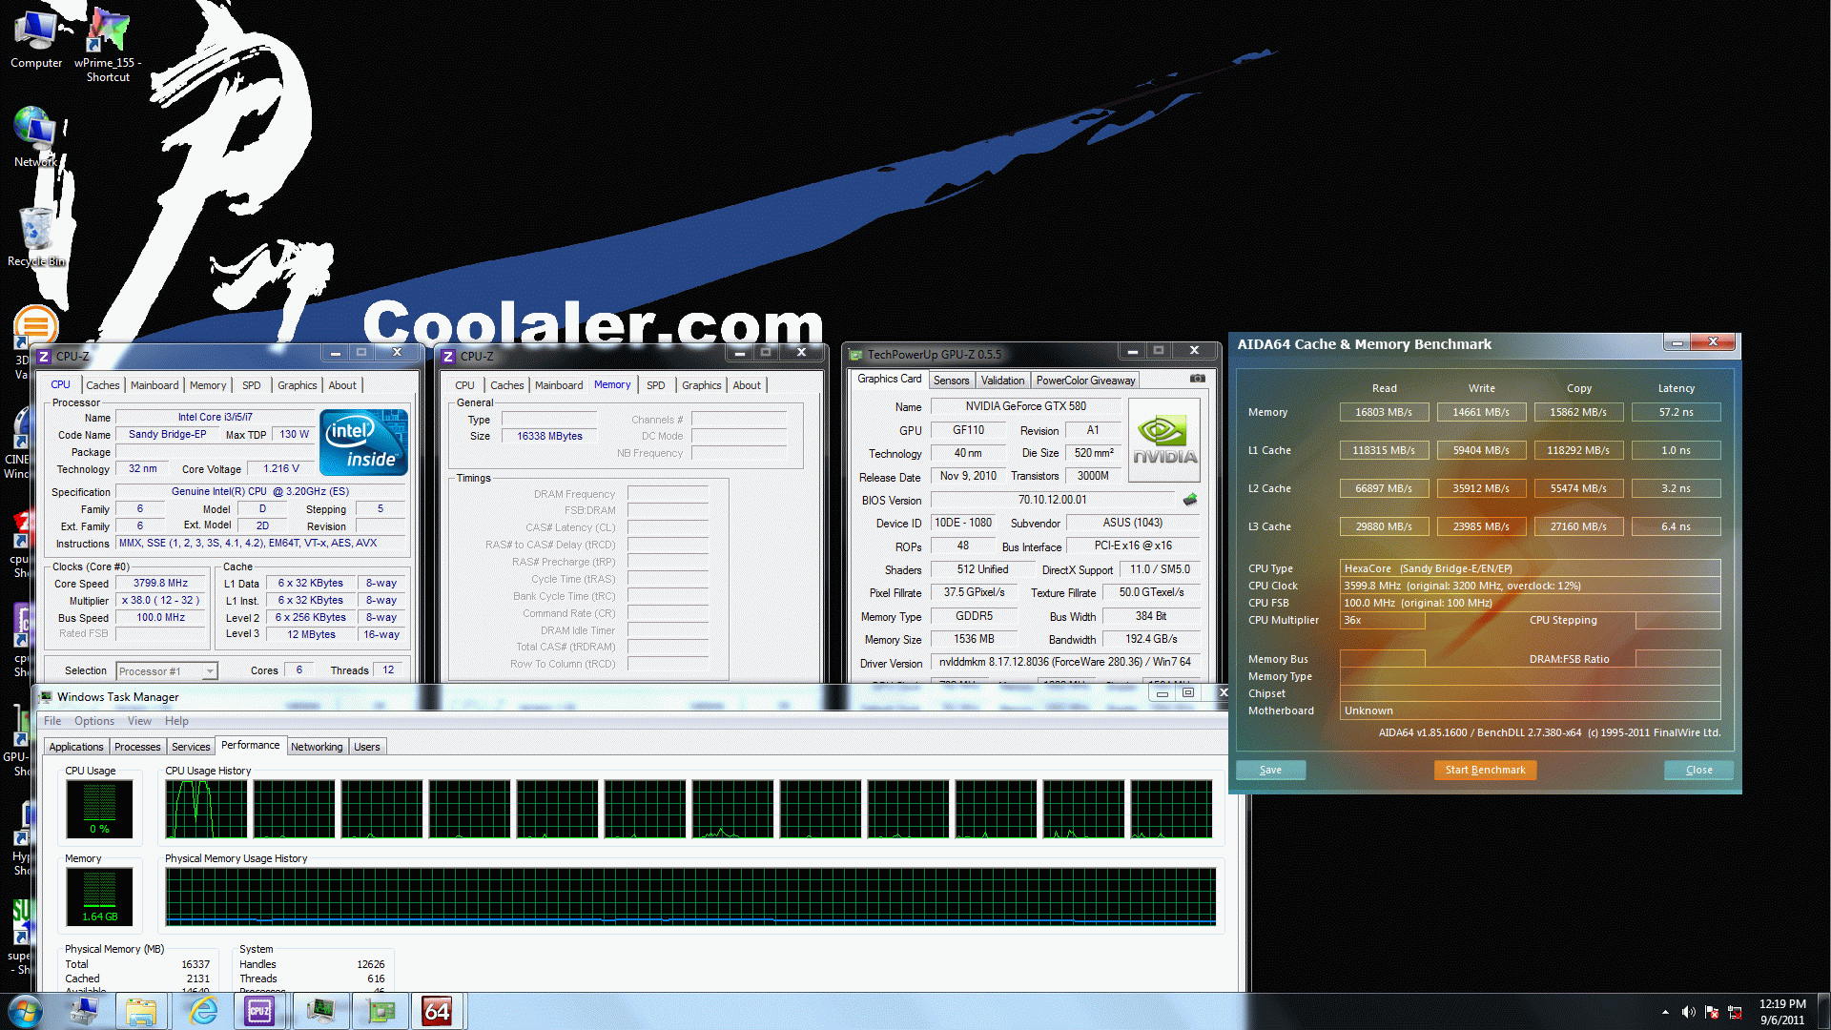Open Internet Explorer from the taskbar
Image resolution: width=1831 pixels, height=1030 pixels.
click(202, 1011)
